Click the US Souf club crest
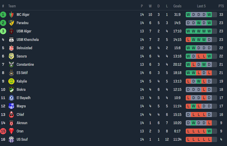This screenshot has width=227, height=146. [11, 139]
